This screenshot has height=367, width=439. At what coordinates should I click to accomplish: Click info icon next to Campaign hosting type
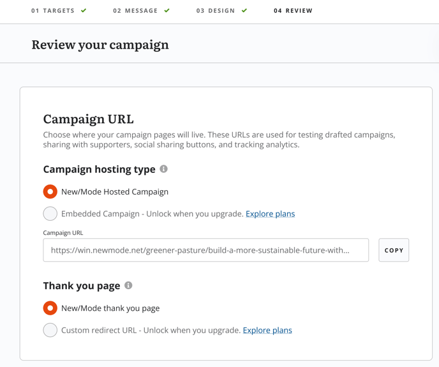[163, 169]
